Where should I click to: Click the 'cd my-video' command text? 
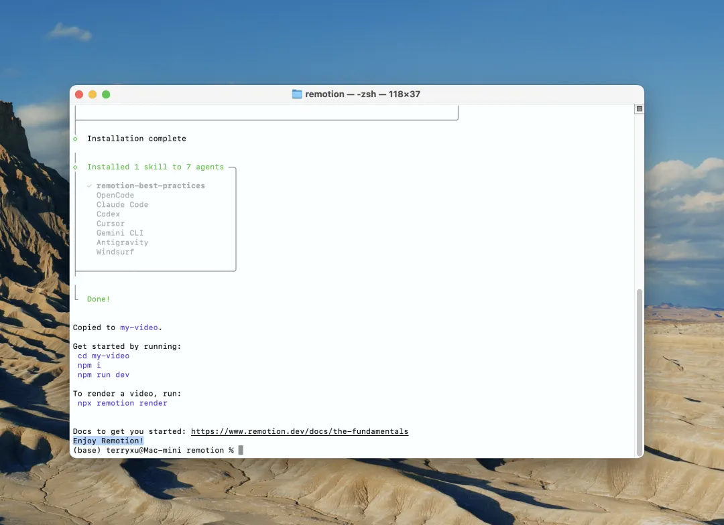103,356
